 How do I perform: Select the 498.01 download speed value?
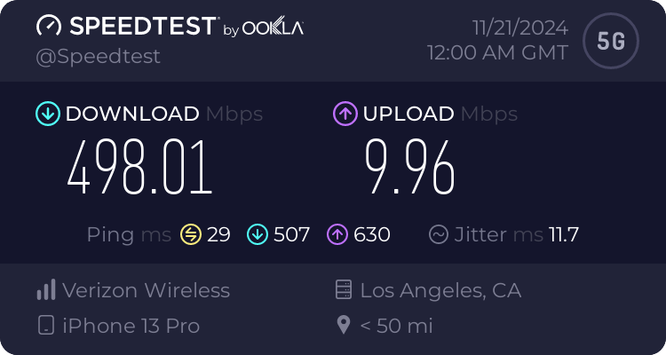[x=139, y=168]
